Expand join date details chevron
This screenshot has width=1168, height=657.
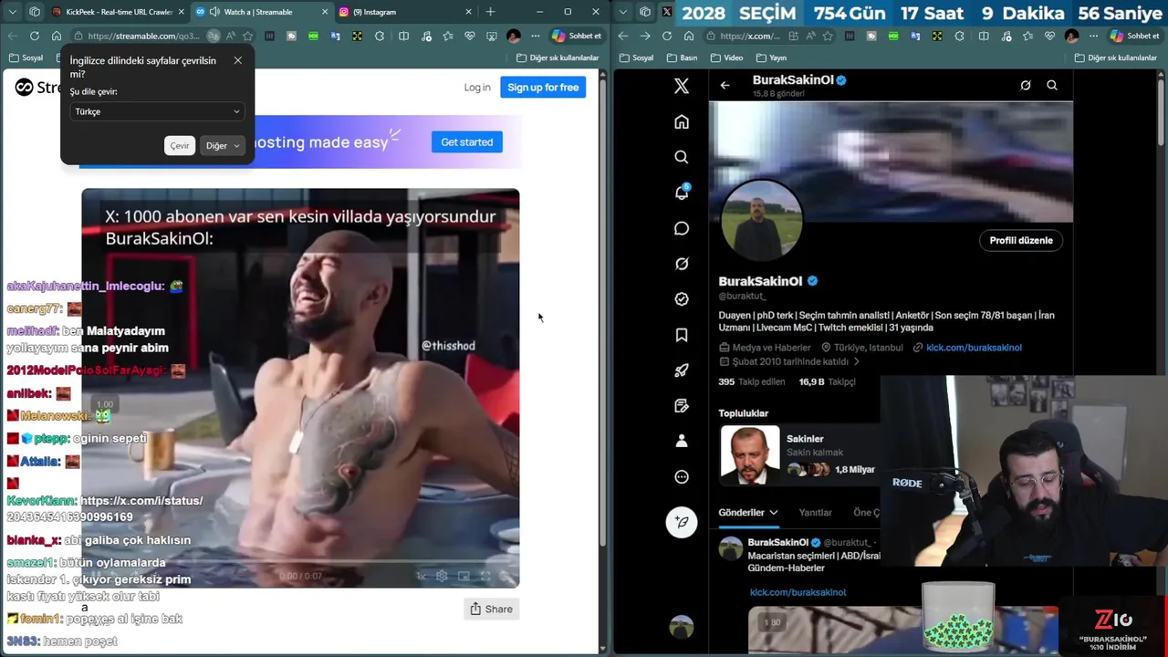tap(856, 361)
